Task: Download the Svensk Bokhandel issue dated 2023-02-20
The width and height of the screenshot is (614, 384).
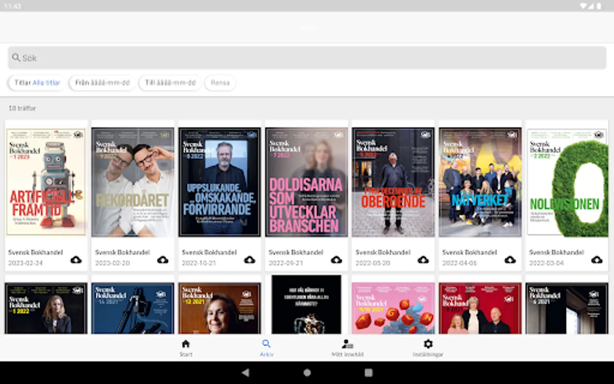Action: point(163,260)
